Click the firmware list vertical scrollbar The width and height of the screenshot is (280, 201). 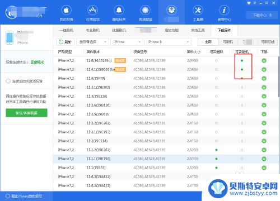(x=279, y=76)
